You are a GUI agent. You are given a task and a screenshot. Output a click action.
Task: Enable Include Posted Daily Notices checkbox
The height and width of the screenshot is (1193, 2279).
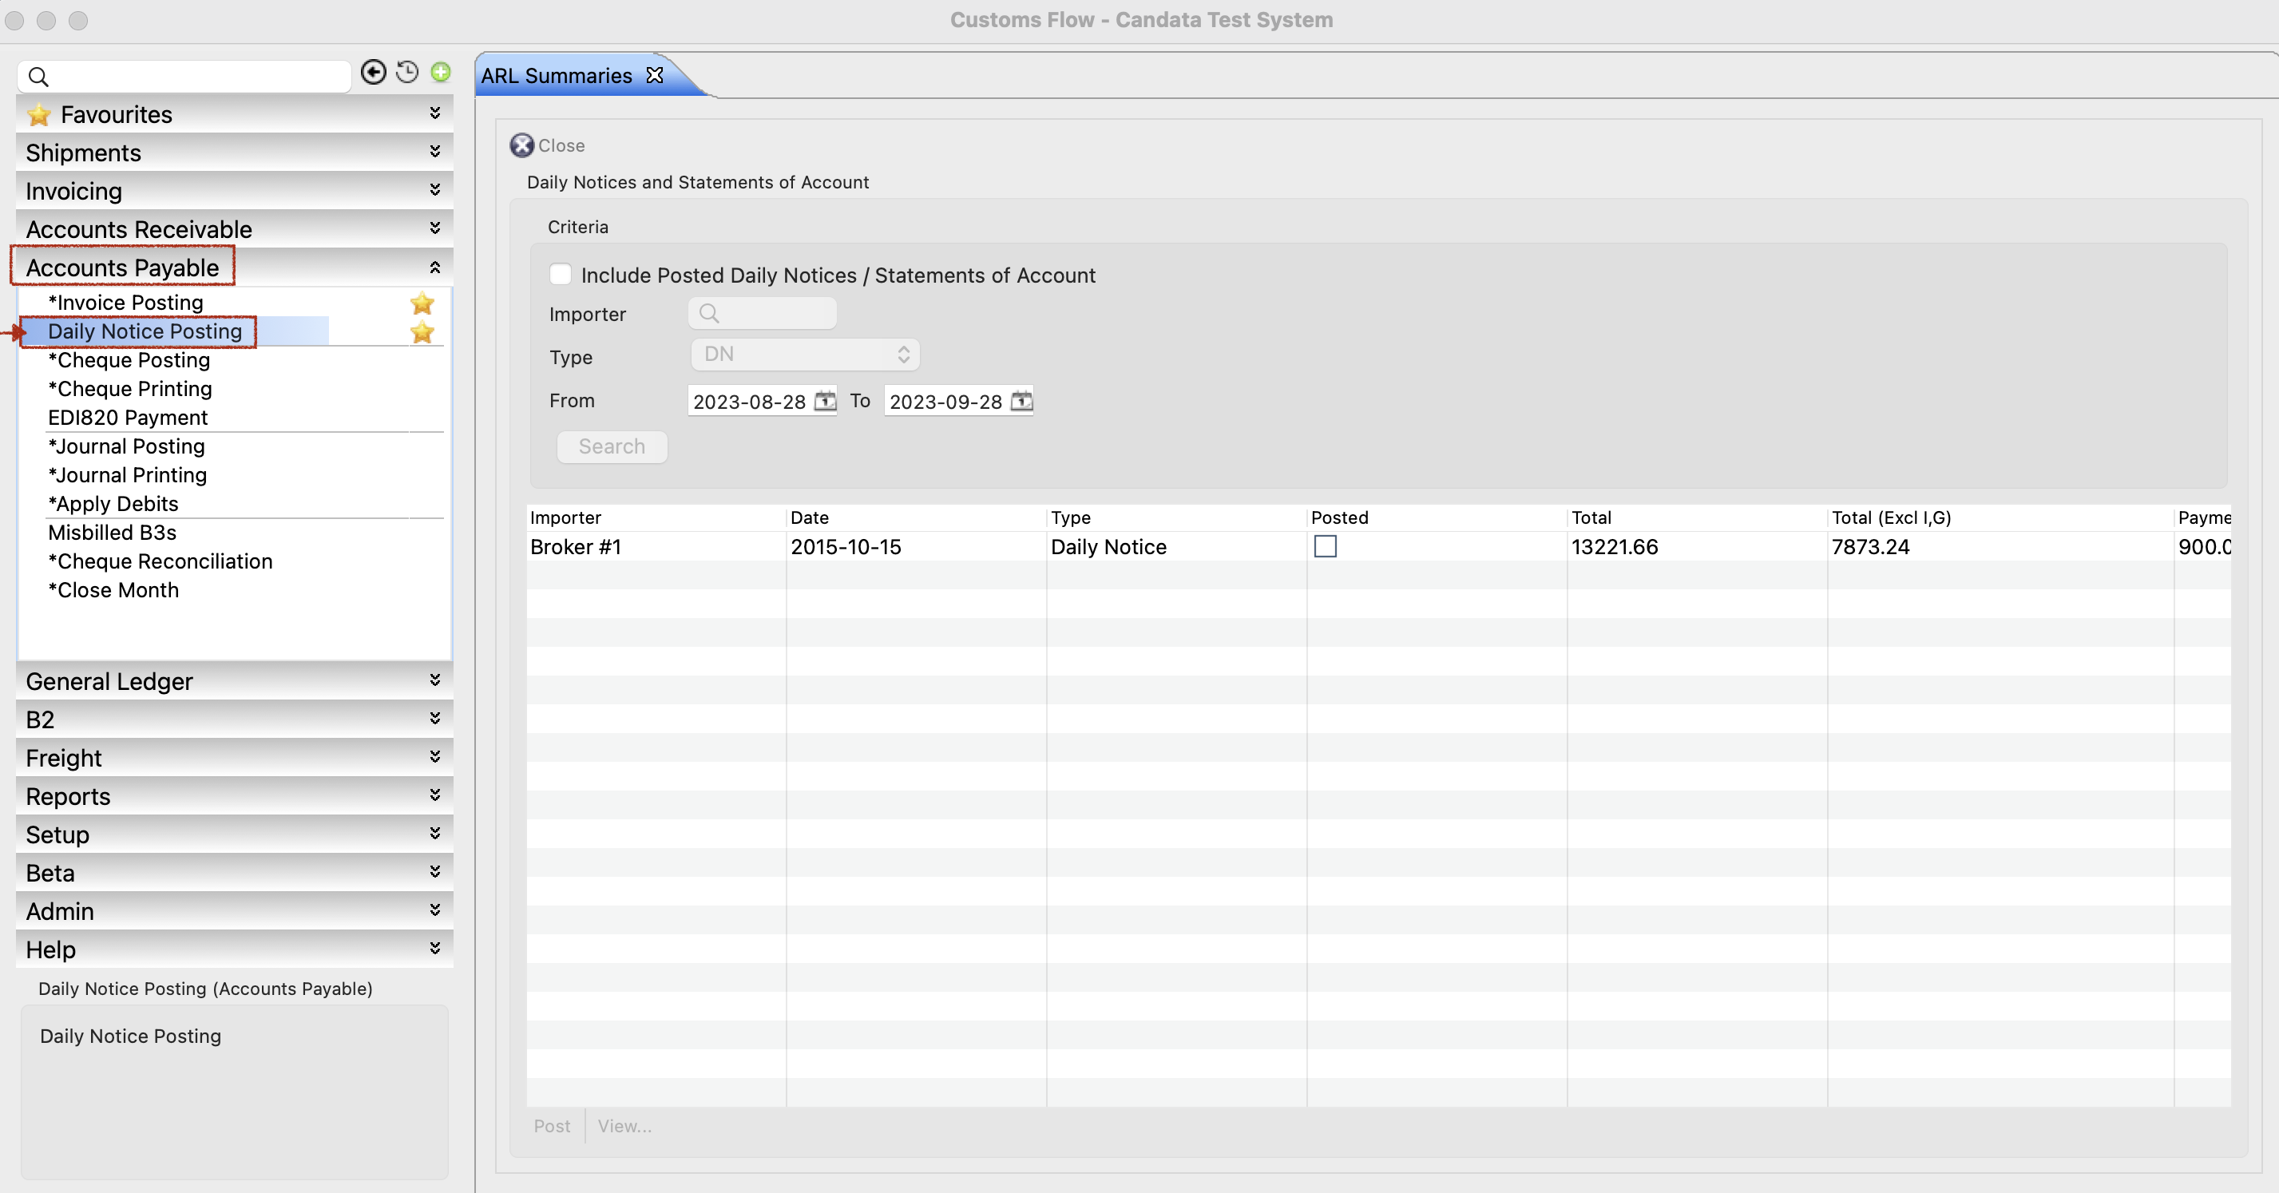click(x=560, y=275)
